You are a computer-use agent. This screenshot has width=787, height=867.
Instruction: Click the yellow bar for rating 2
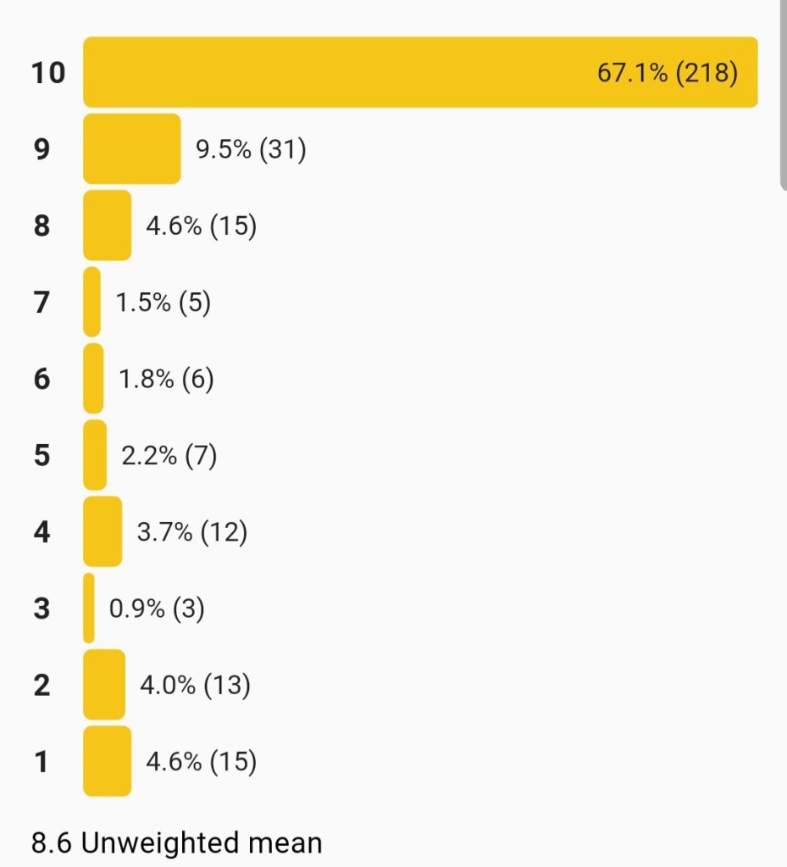(x=104, y=685)
